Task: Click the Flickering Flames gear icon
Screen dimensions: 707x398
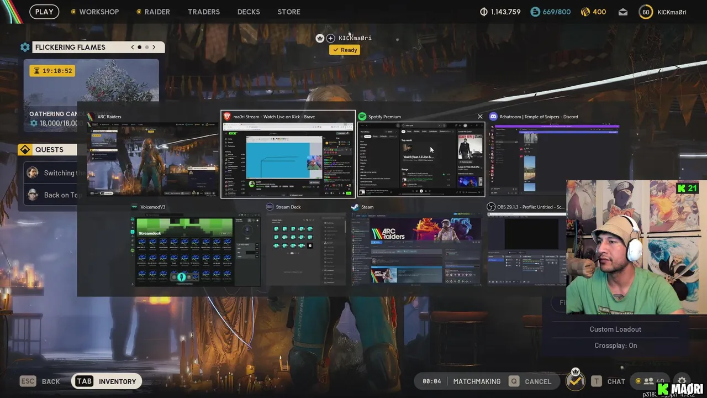Action: coord(25,47)
